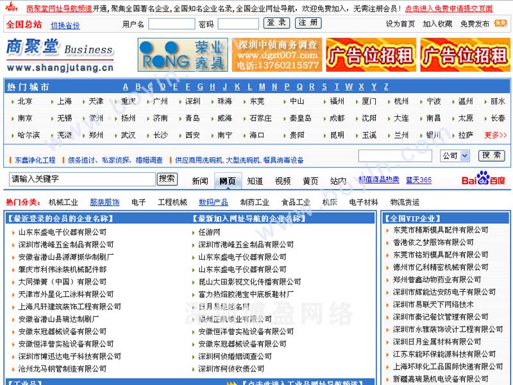Browse the 服装服饰 category
This screenshot has height=385, width=513.
105,202
